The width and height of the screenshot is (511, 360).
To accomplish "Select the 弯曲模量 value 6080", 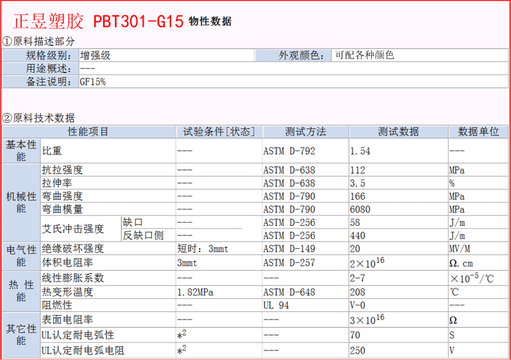I will click(359, 209).
